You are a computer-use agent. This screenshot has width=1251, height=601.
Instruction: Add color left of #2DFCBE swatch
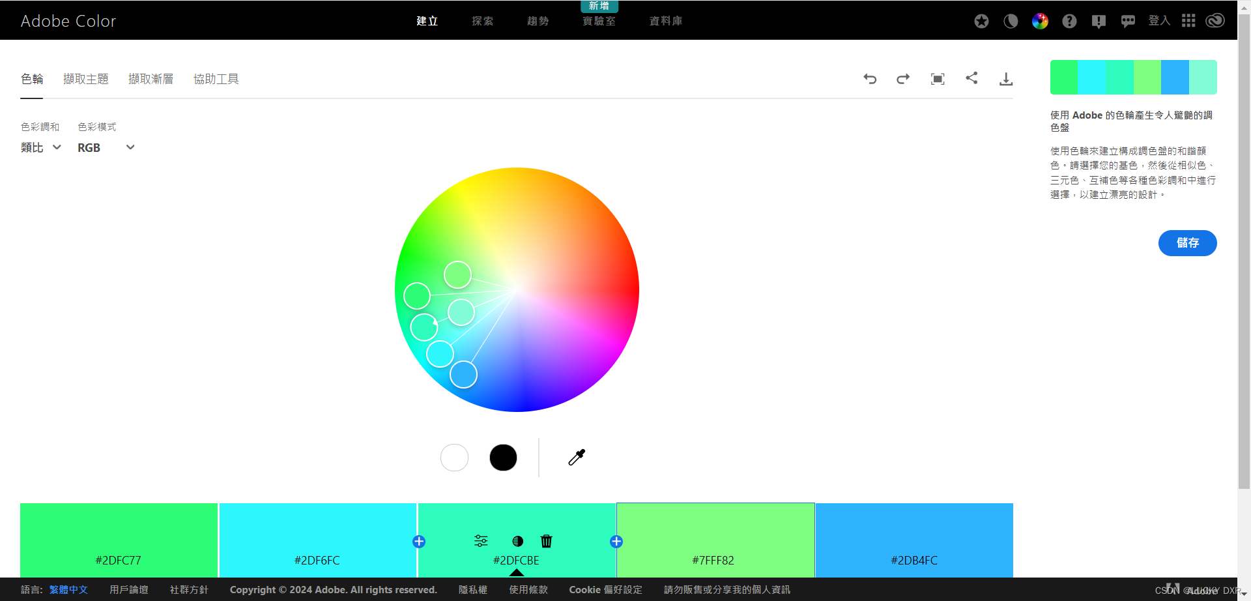tap(419, 542)
